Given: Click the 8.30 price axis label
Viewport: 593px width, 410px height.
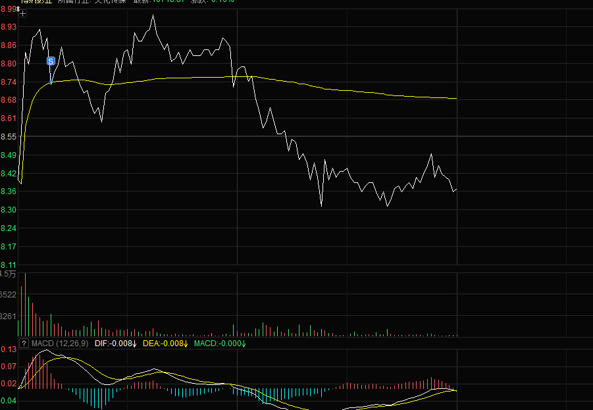Looking at the screenshot, I should tap(9, 210).
